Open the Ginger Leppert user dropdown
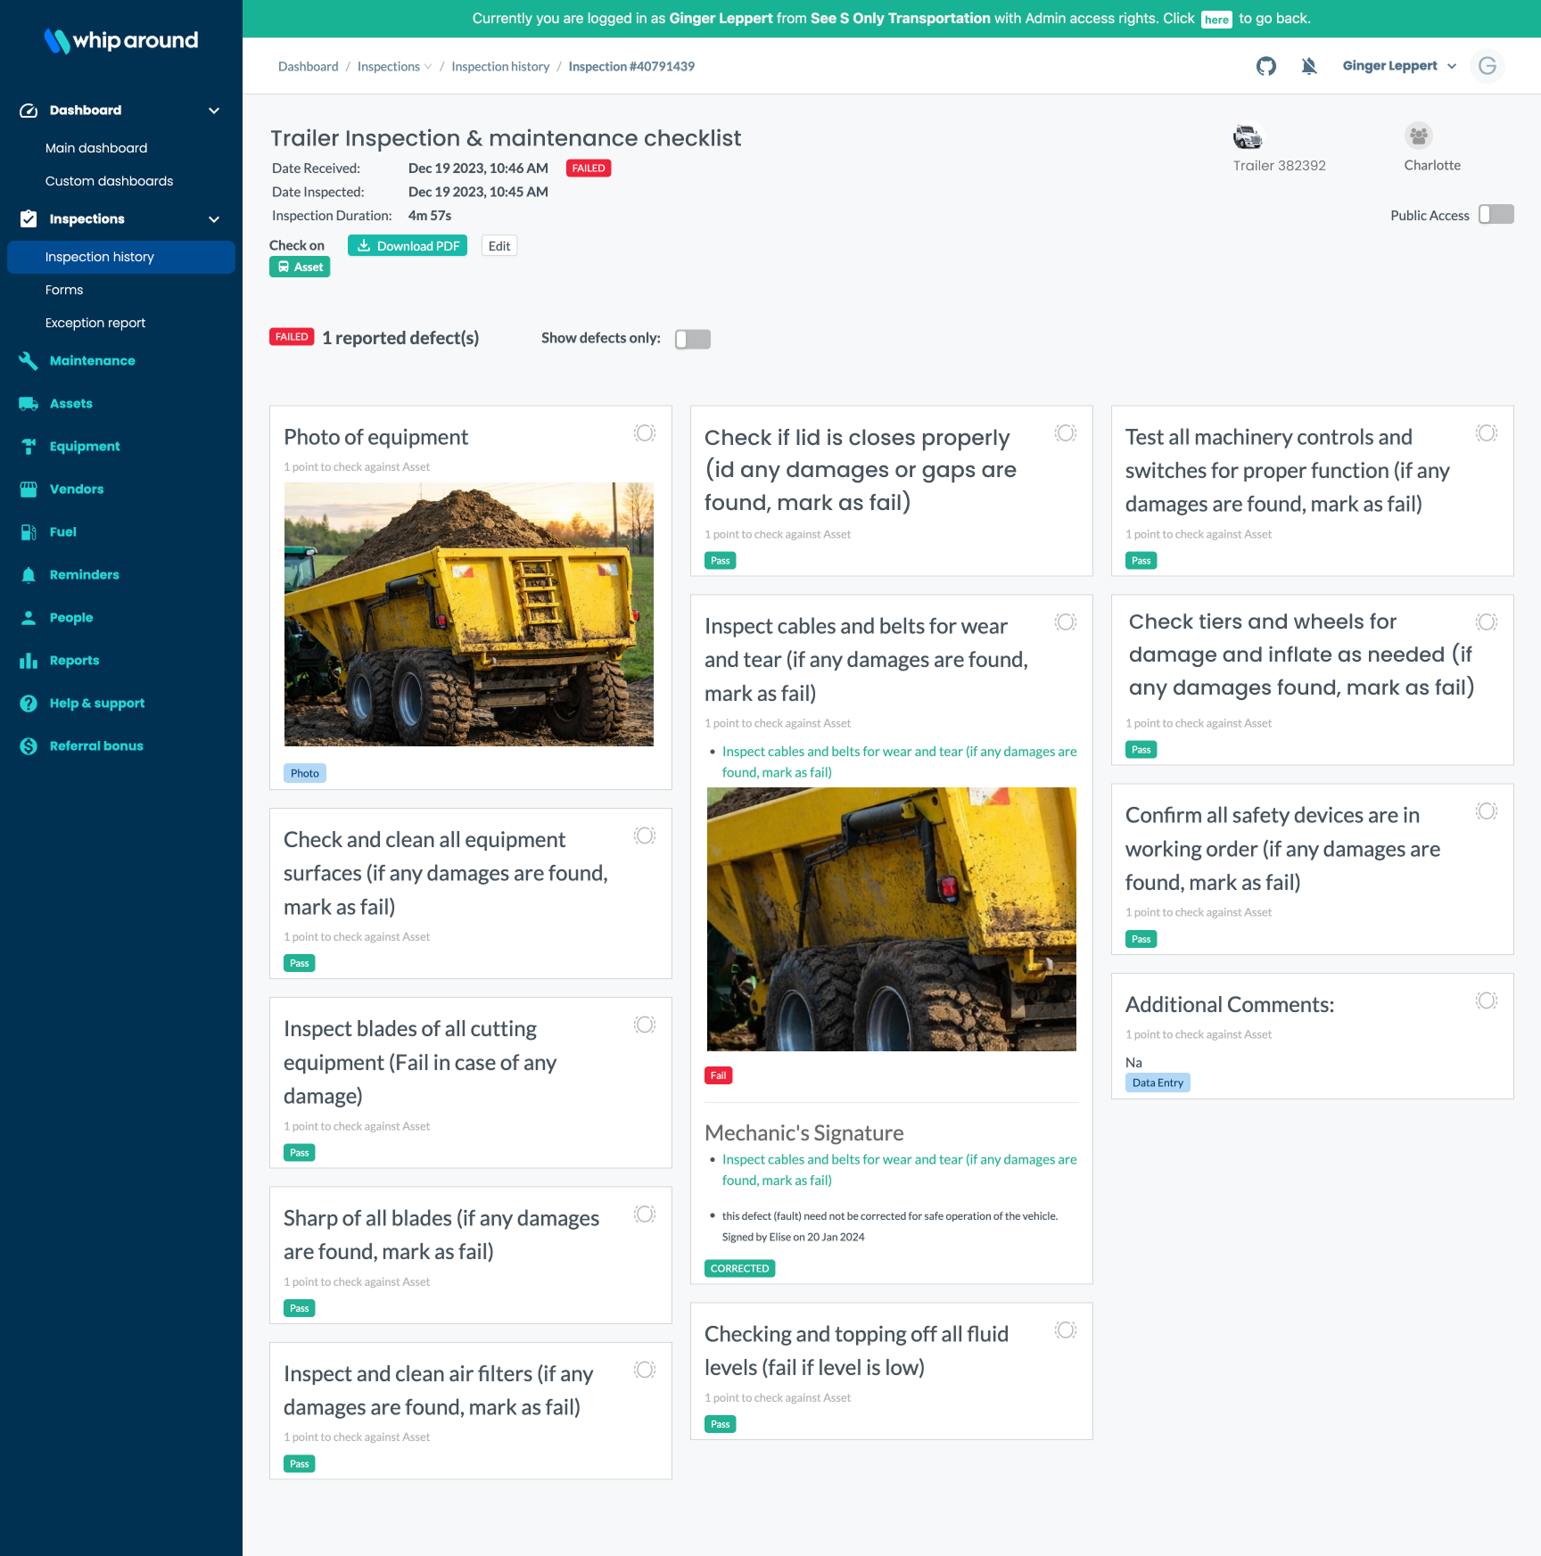Image resolution: width=1541 pixels, height=1556 pixels. coord(1400,66)
